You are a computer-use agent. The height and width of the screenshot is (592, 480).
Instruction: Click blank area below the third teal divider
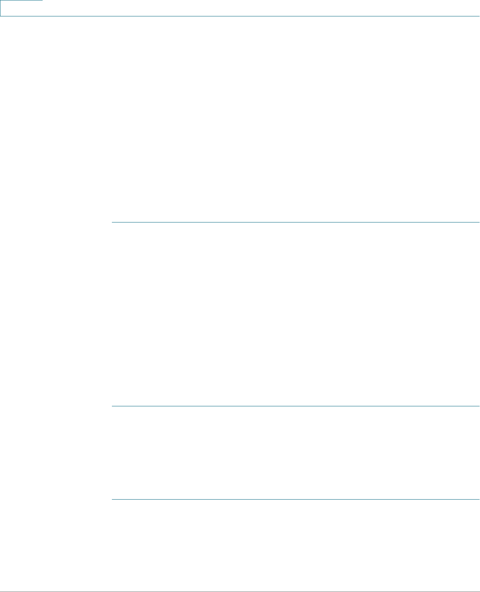pyautogui.click(x=295, y=545)
